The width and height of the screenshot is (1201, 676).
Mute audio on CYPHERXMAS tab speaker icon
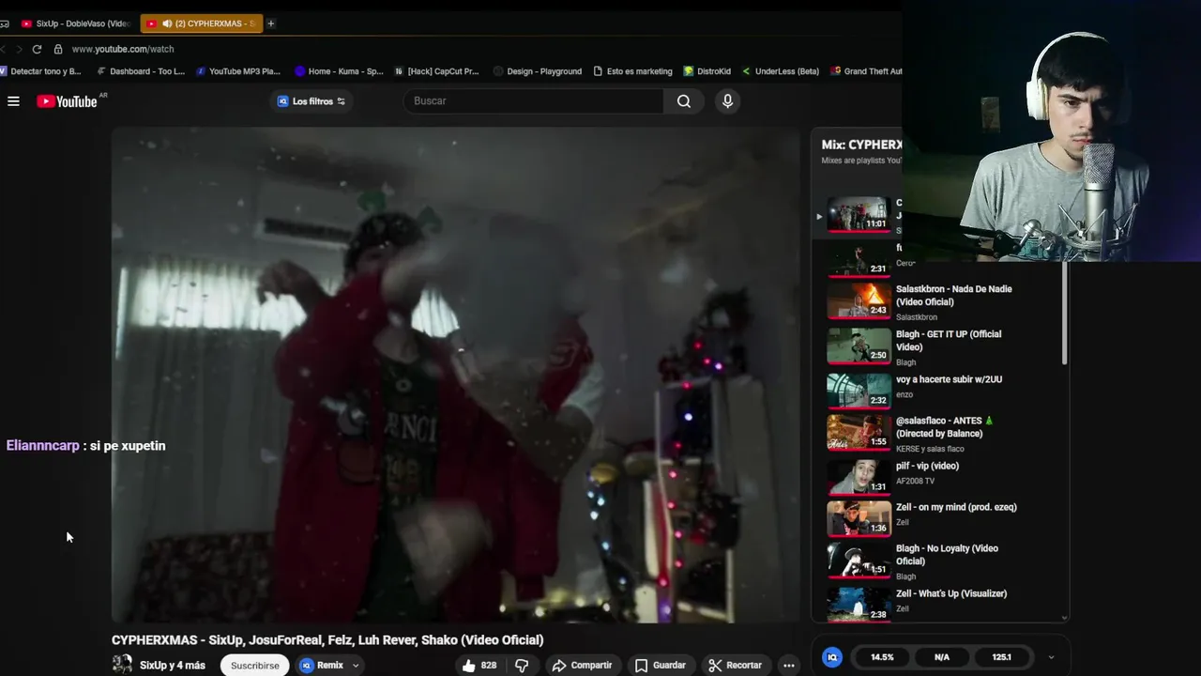pyautogui.click(x=167, y=23)
